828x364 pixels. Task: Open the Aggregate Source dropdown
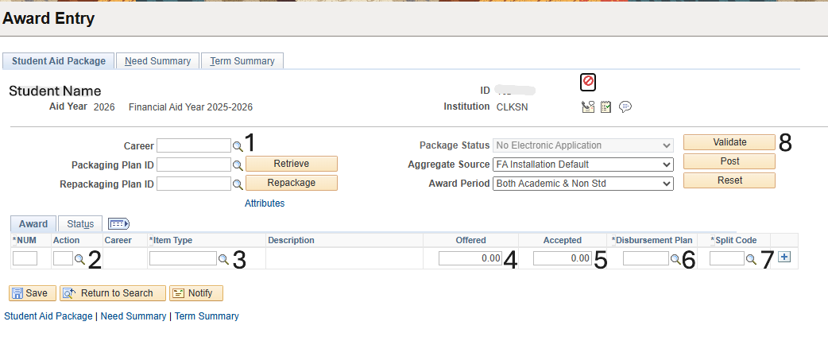tap(583, 165)
